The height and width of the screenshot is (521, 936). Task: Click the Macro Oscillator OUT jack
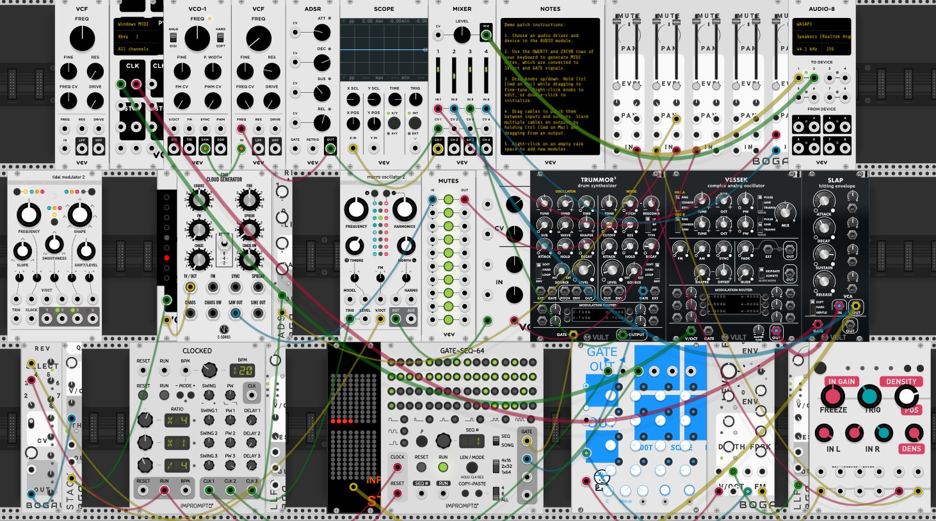[x=396, y=317]
